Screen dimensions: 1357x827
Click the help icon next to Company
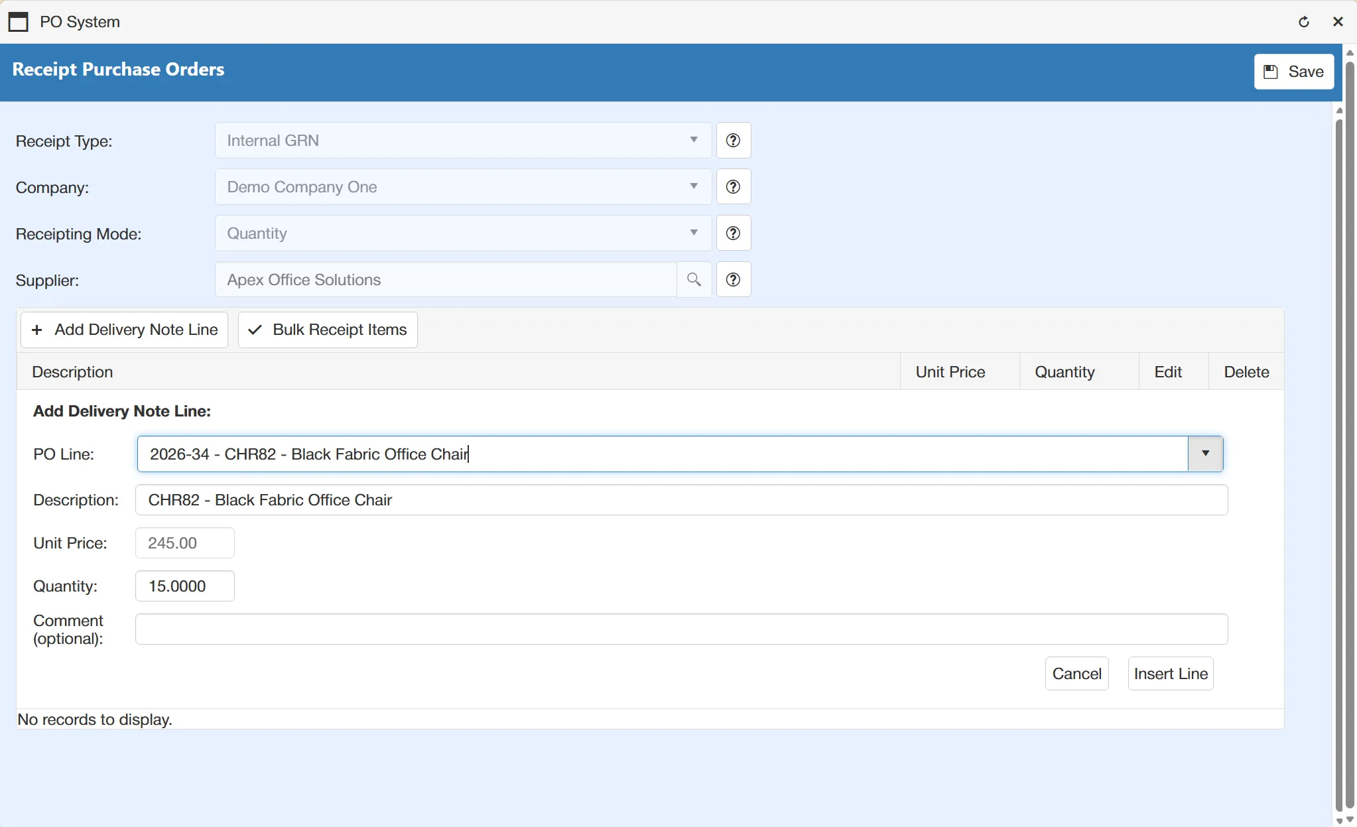733,187
